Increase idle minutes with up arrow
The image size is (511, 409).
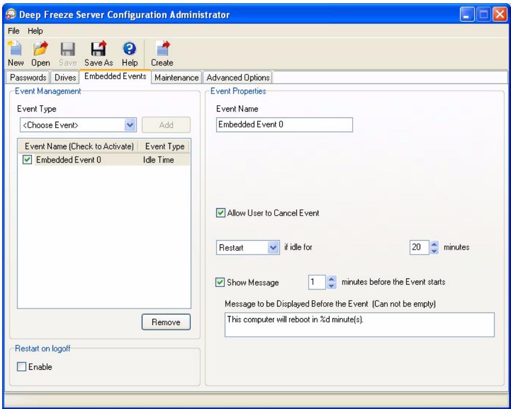434,244
